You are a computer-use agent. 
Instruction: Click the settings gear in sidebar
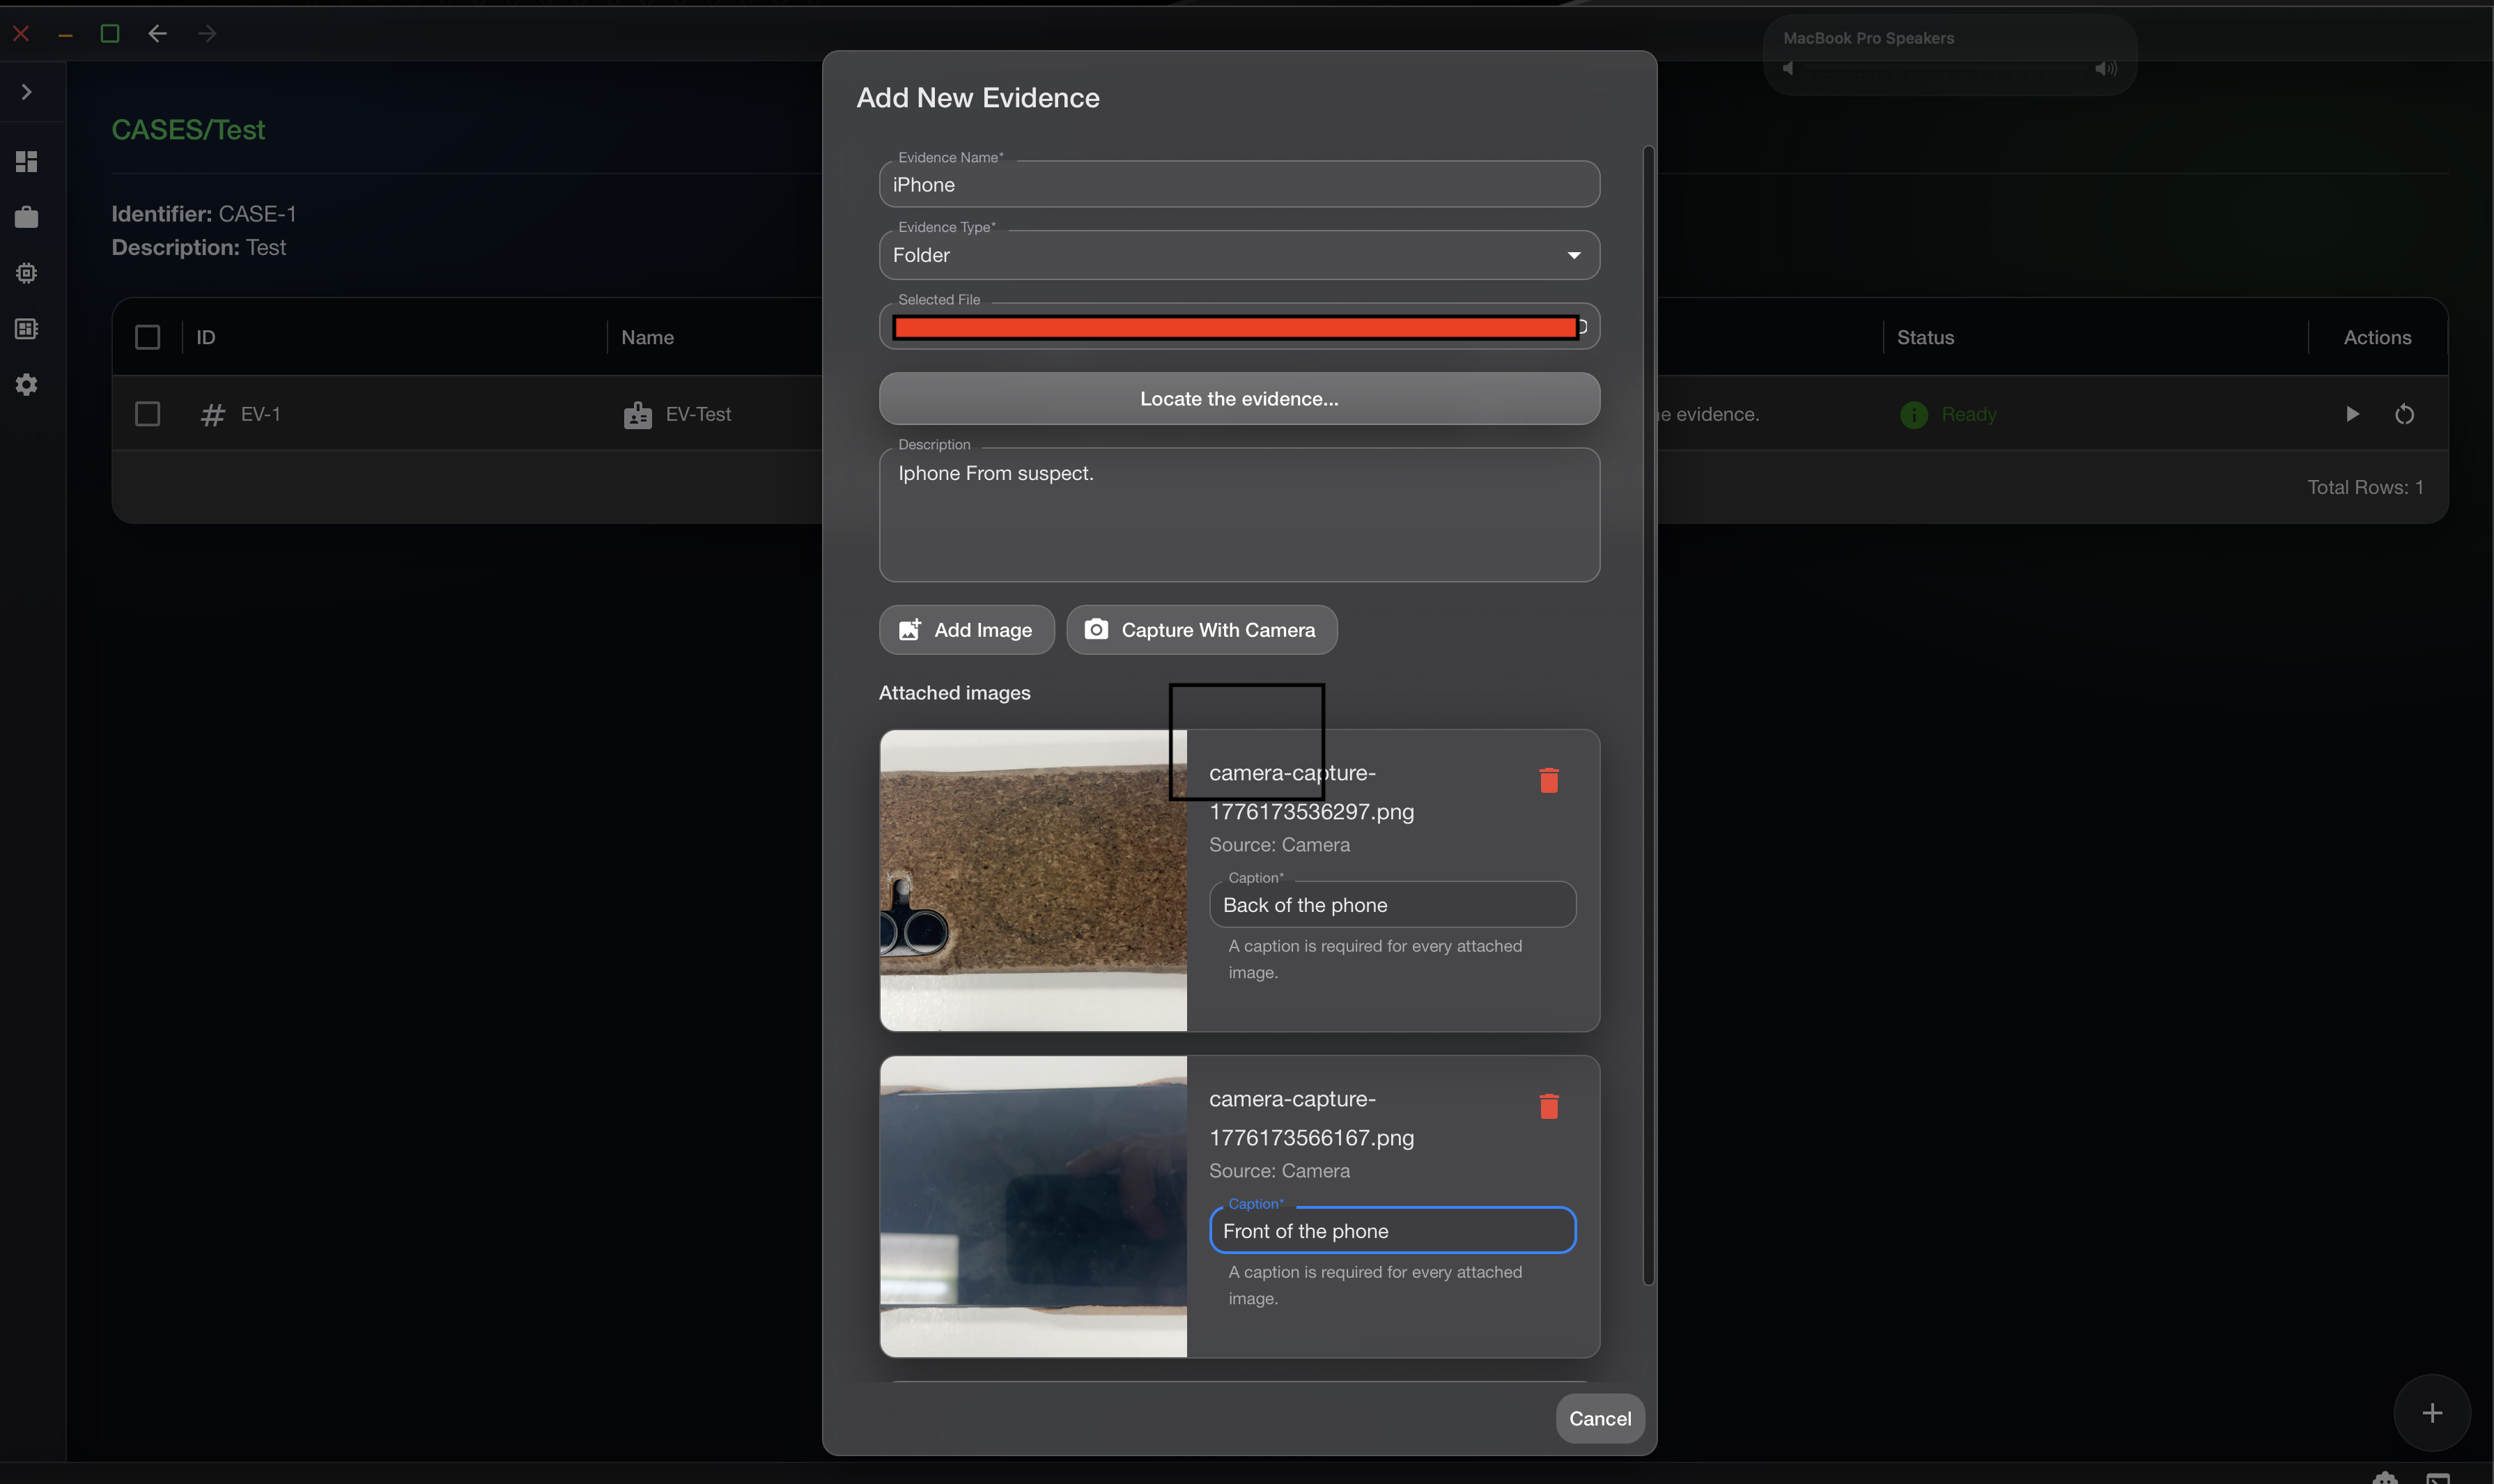click(x=27, y=385)
